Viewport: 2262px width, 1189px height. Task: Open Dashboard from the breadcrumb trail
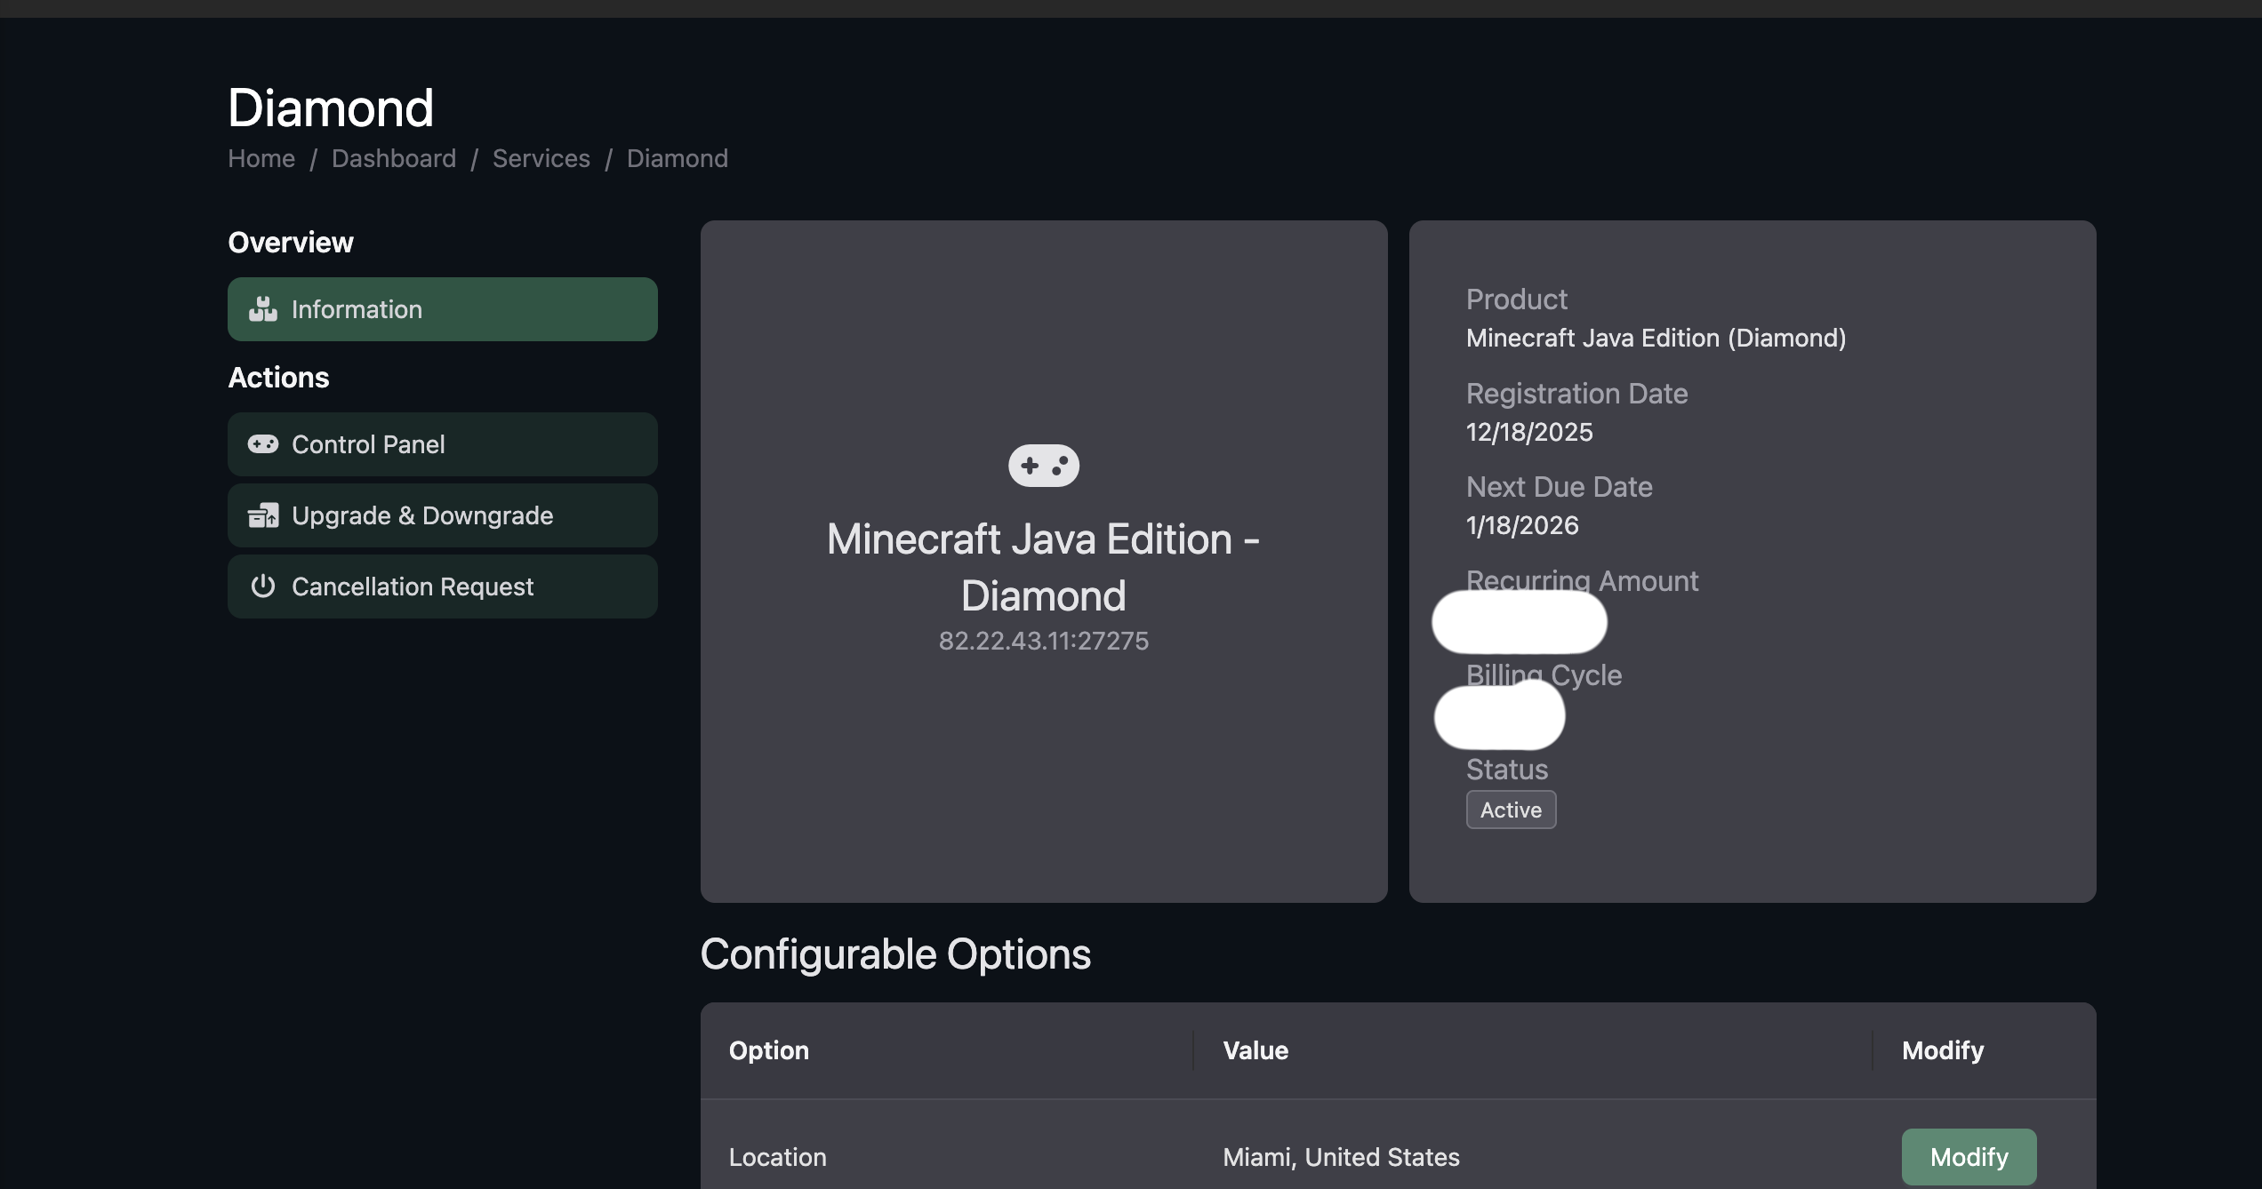394,158
